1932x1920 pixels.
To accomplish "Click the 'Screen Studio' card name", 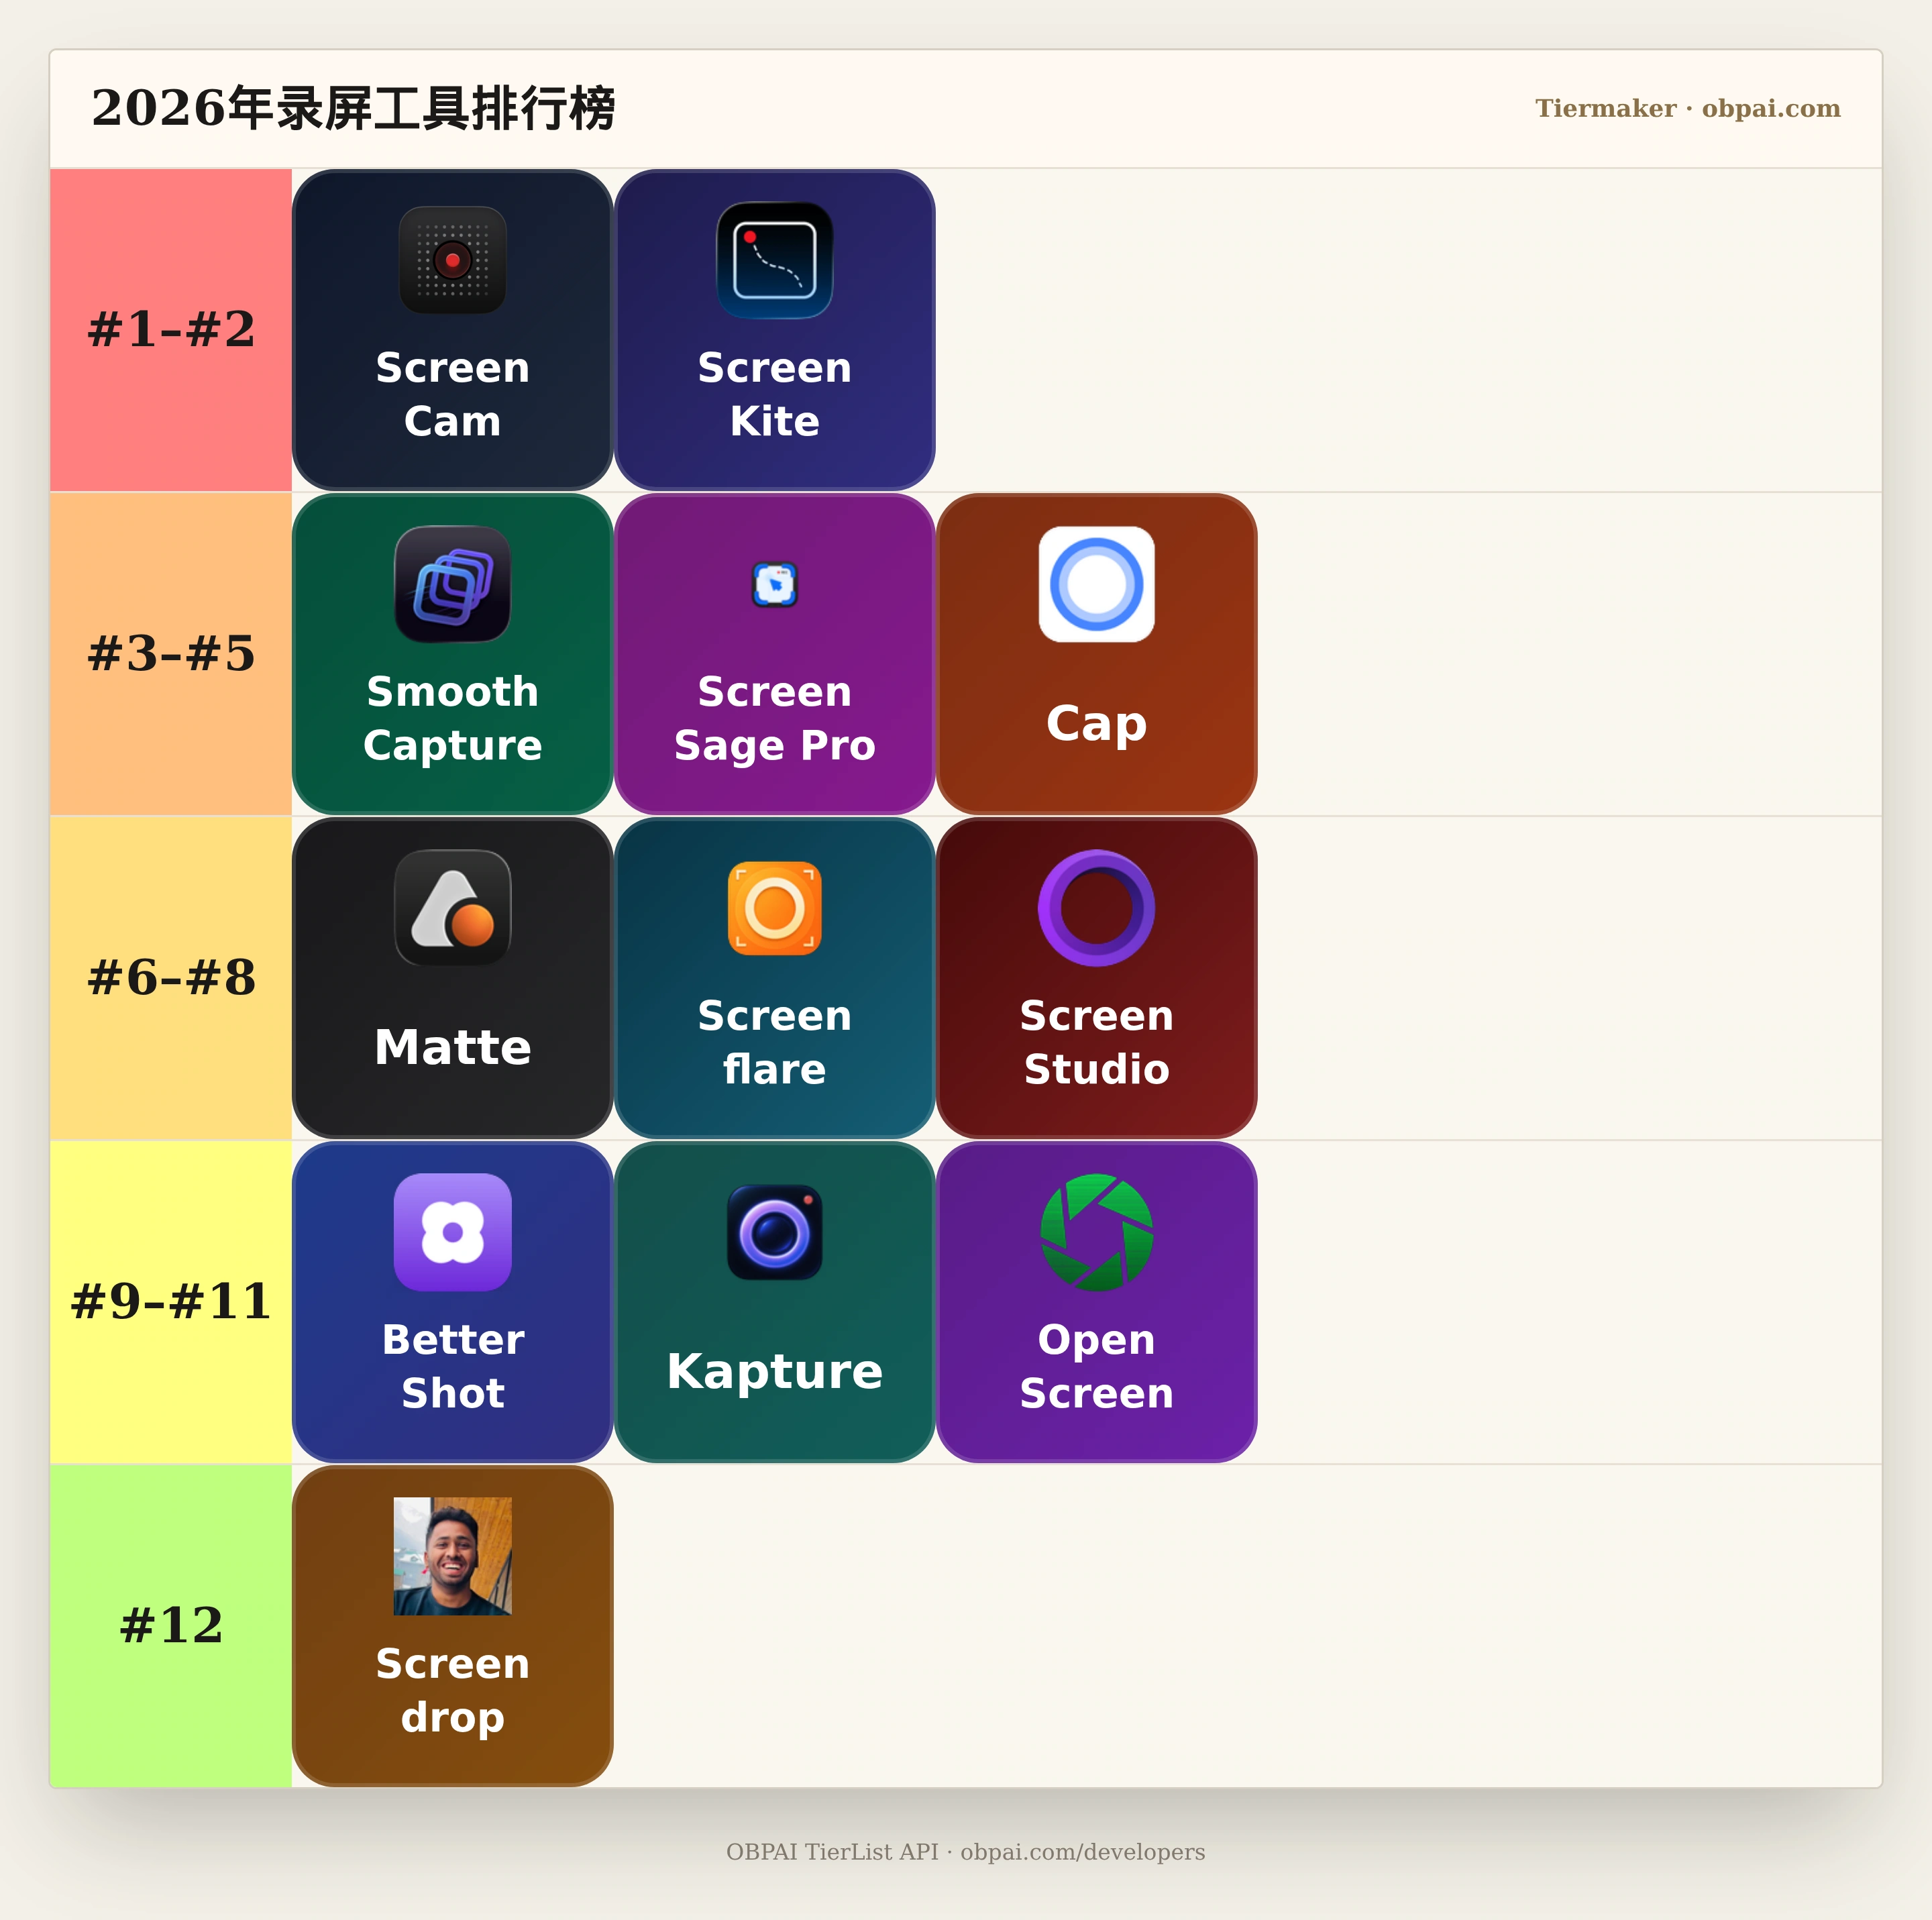I will 1096,1042.
